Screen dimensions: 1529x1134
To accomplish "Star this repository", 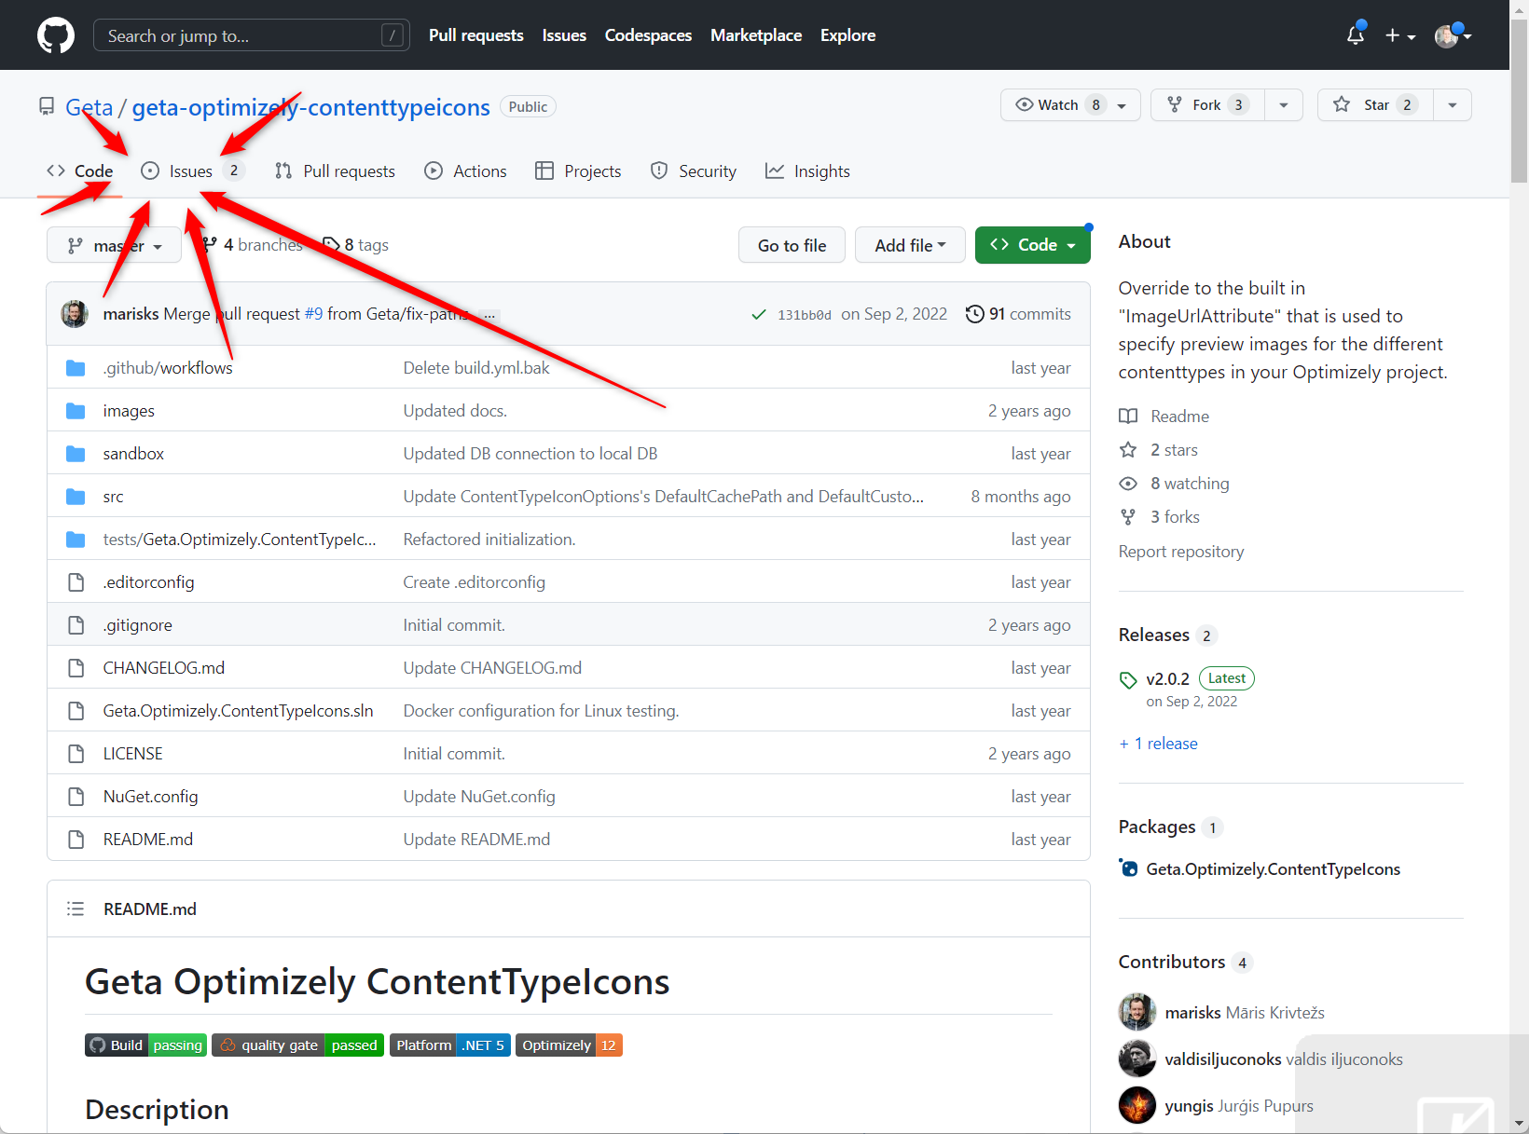I will (1375, 105).
